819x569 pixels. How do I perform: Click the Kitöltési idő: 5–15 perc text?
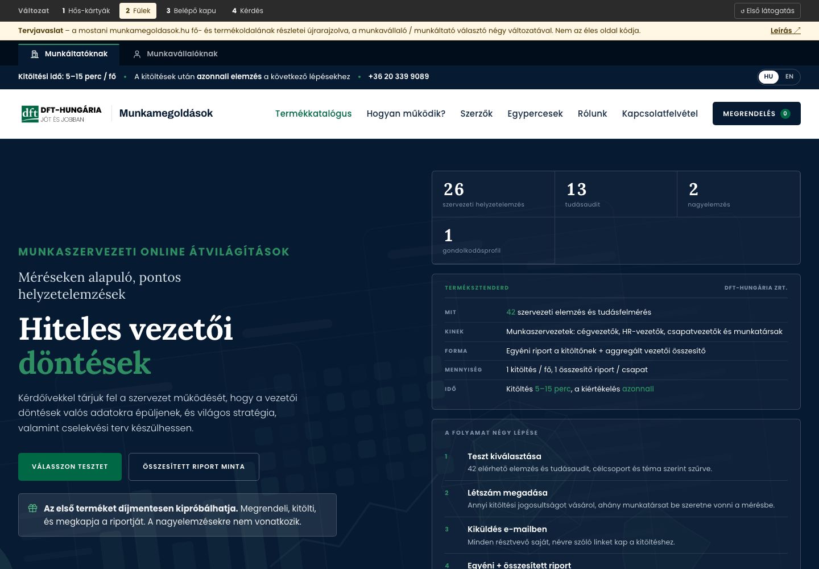(67, 77)
